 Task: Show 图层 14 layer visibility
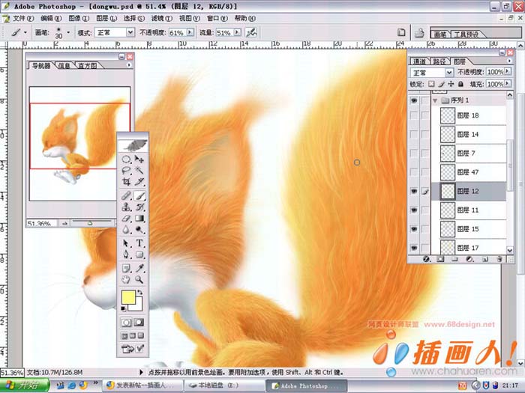point(414,134)
